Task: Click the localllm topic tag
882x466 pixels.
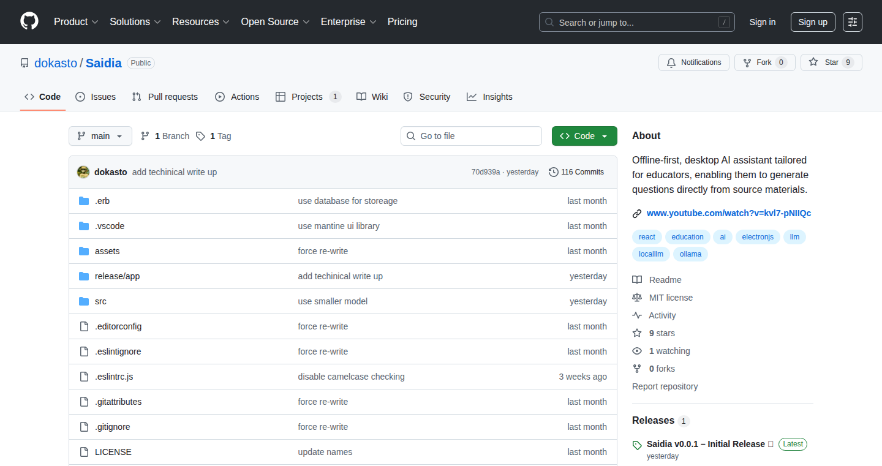Action: click(x=651, y=254)
